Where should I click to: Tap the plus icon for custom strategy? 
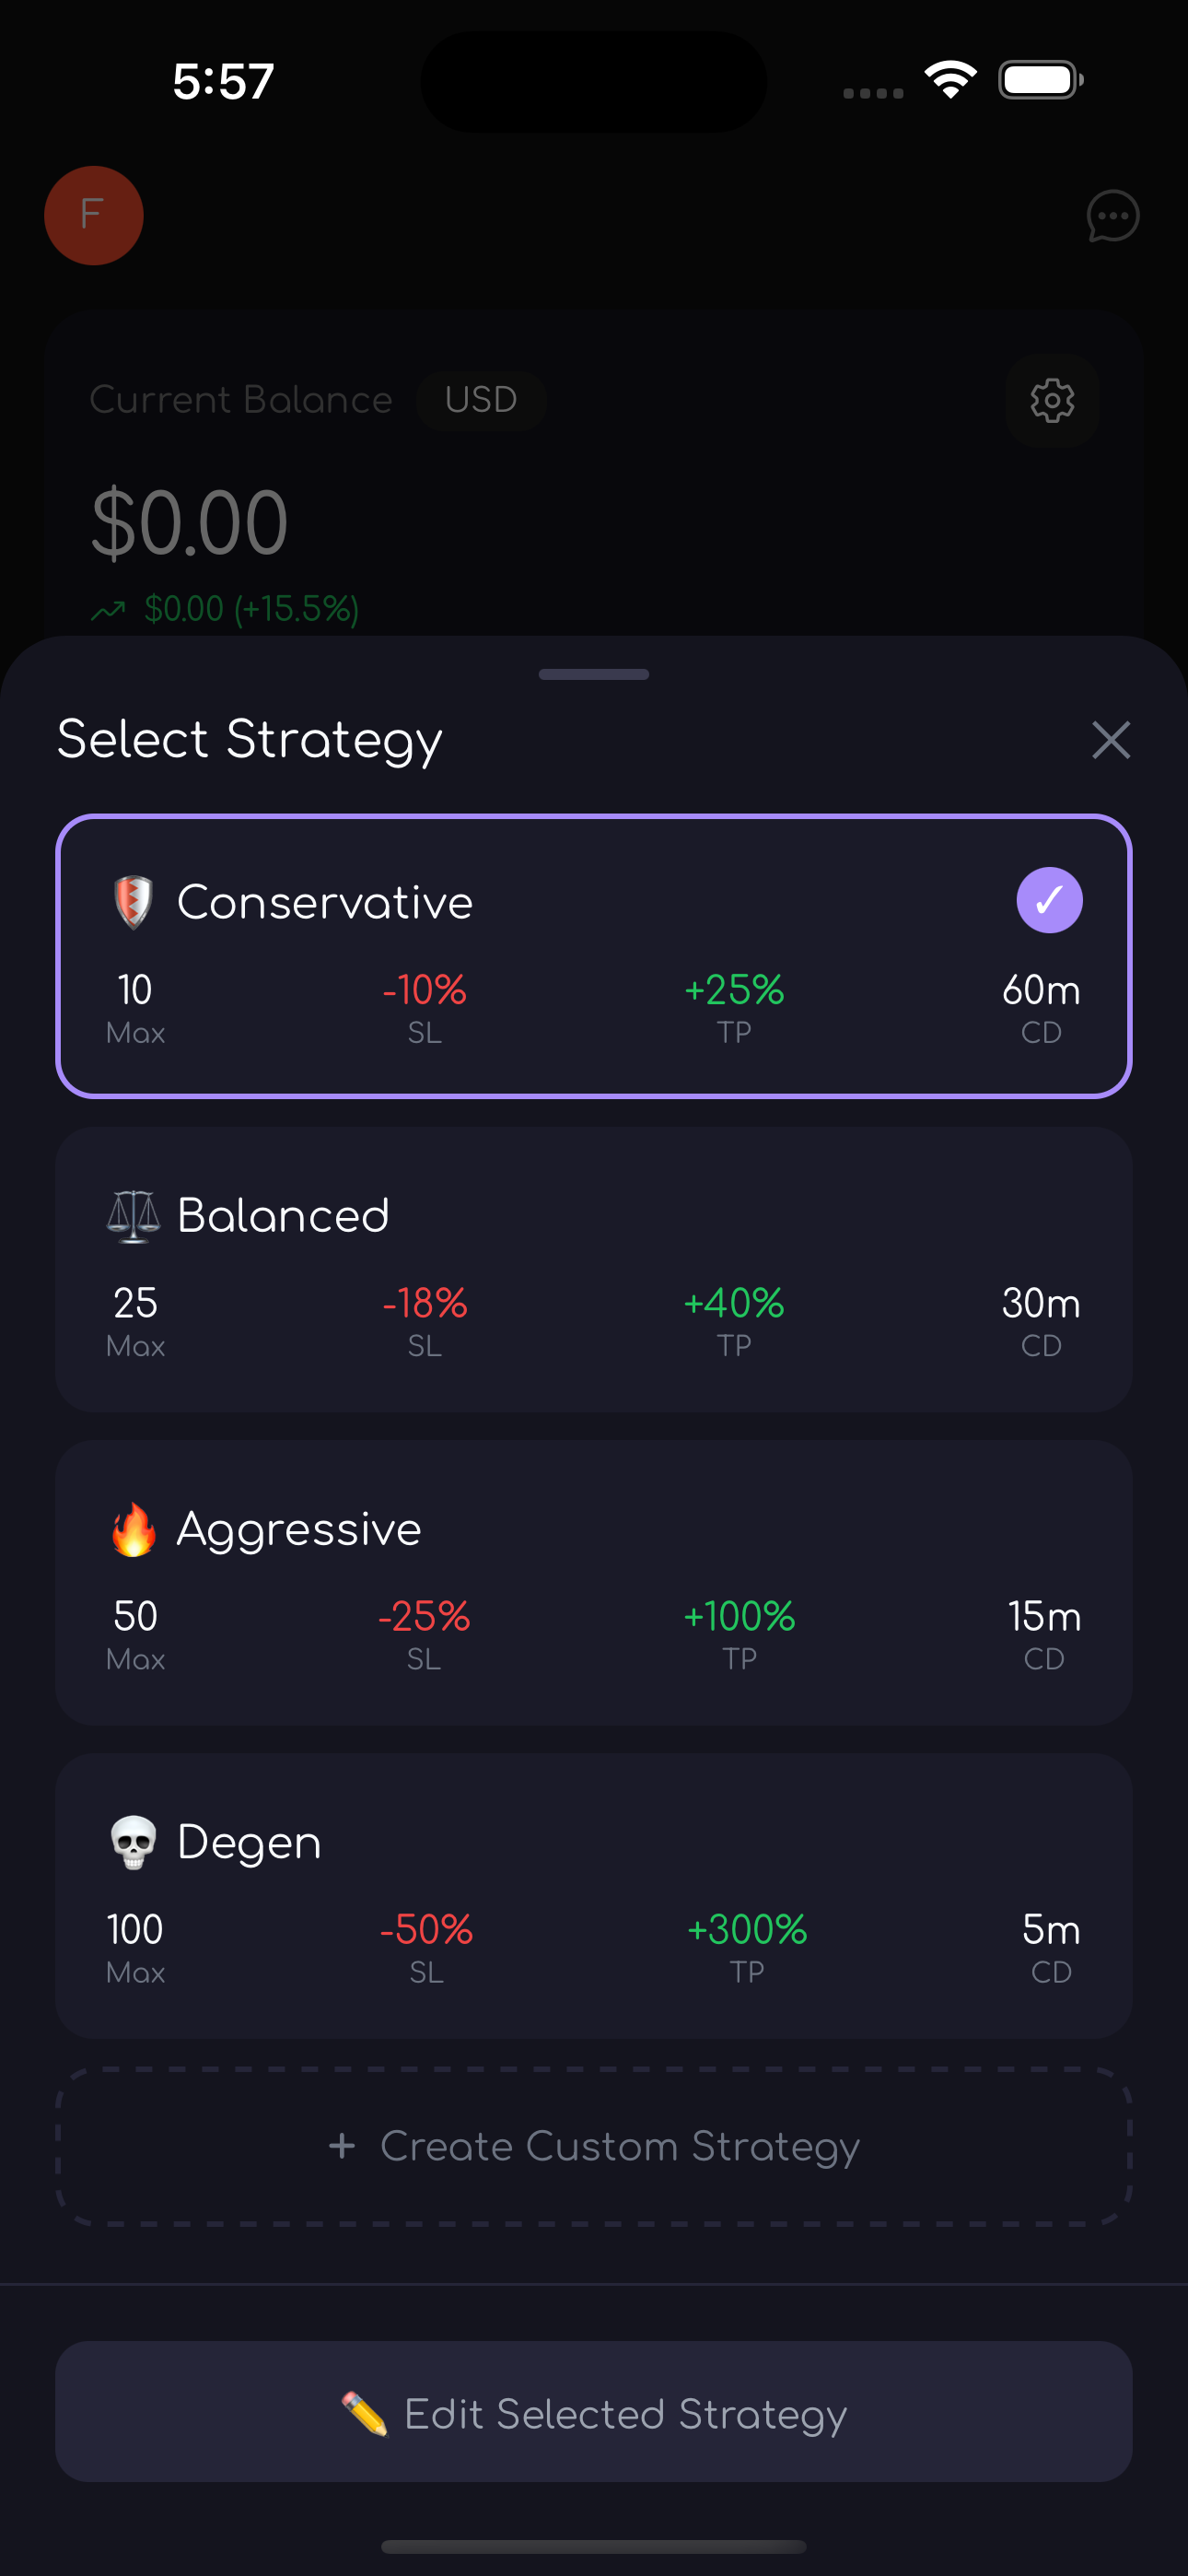[342, 2146]
